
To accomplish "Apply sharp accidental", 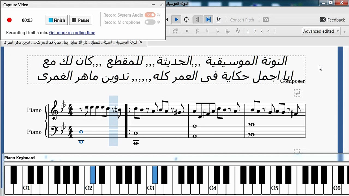I will (197, 31).
